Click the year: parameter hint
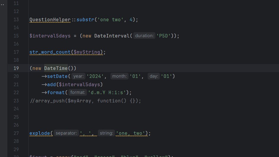This screenshot has width=279, height=157. click(78, 76)
